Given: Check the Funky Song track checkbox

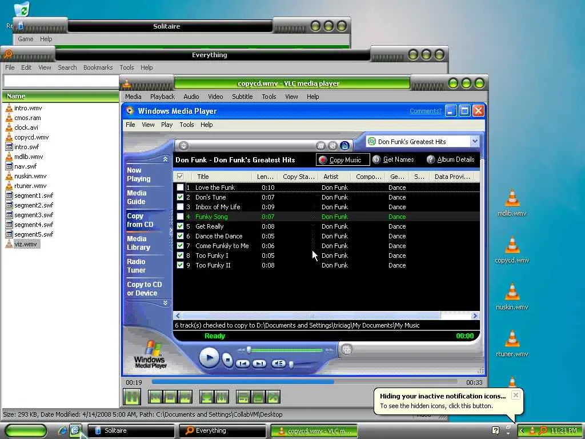Looking at the screenshot, I should pos(180,217).
